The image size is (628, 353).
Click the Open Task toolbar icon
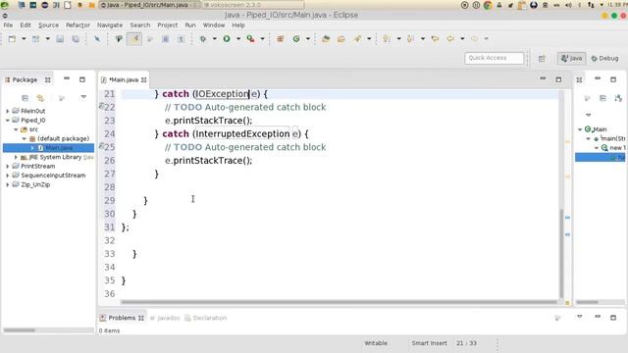(x=341, y=39)
